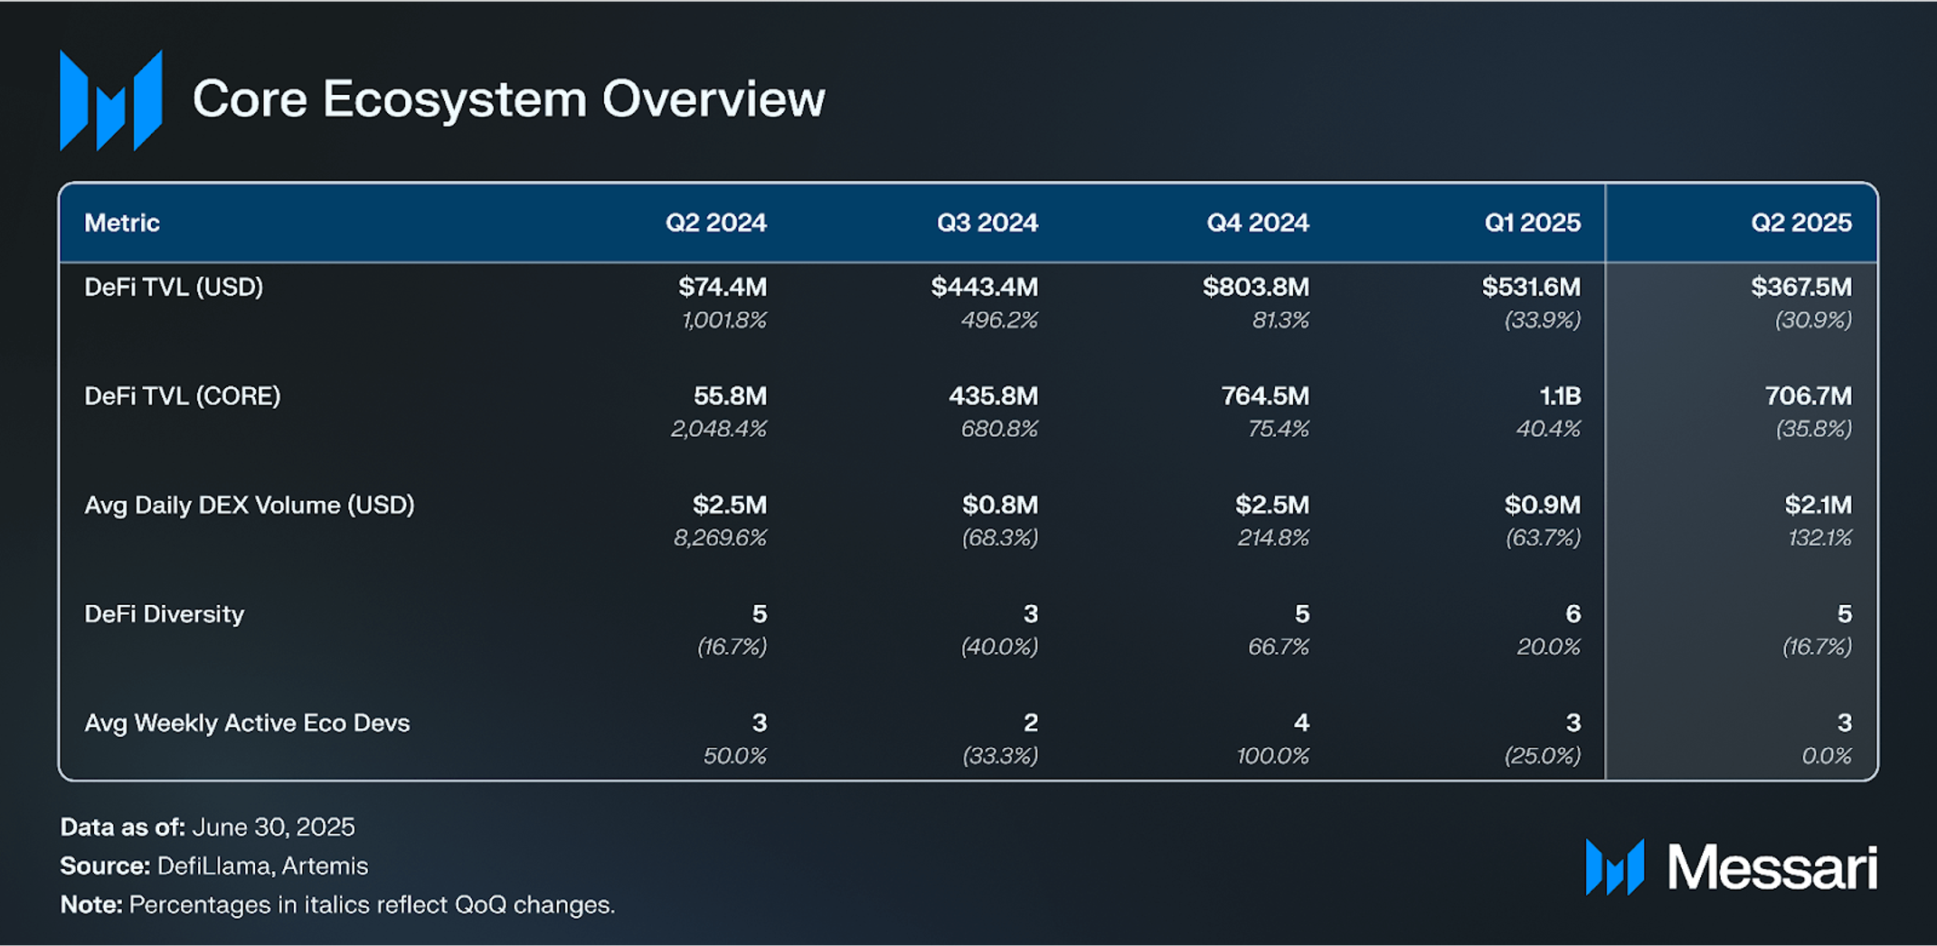Select the Q2 2024 column header

pyautogui.click(x=716, y=222)
